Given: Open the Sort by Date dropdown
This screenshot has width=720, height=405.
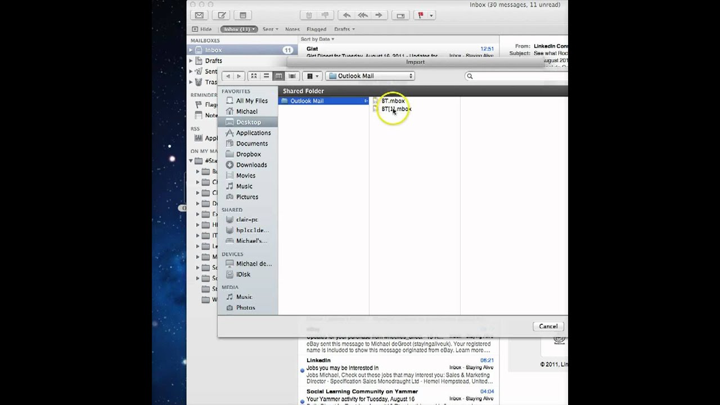Looking at the screenshot, I should pyautogui.click(x=317, y=39).
